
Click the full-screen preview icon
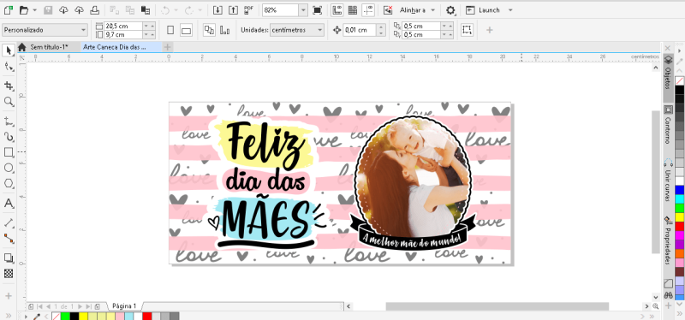point(318,9)
